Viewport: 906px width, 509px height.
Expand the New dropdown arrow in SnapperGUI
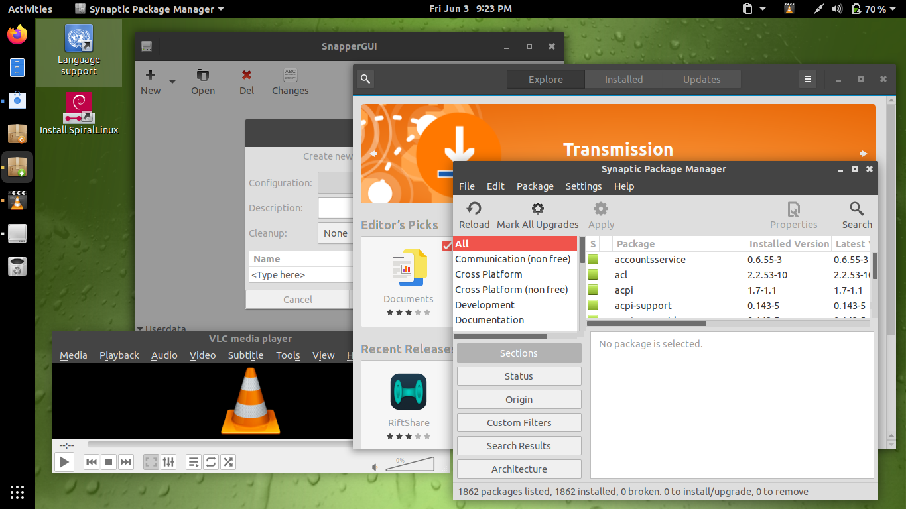pos(172,82)
